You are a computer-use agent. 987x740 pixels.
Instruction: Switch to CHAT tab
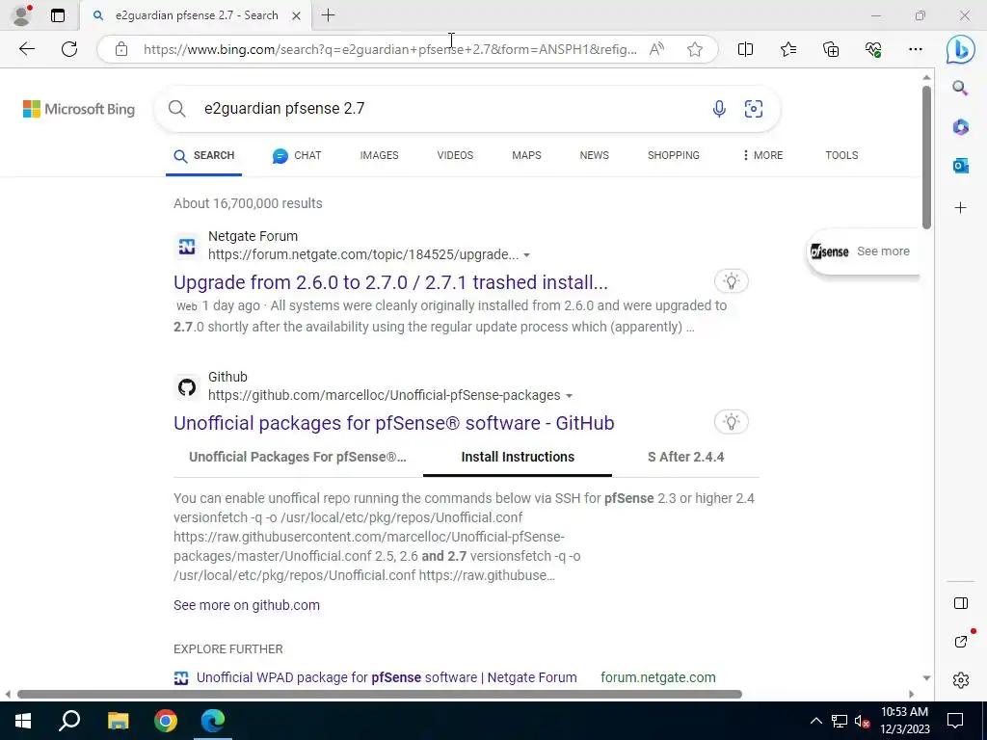pos(297,155)
